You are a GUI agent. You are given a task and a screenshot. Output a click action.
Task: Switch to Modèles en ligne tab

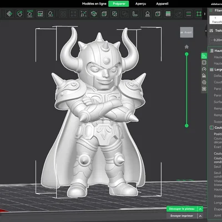[x=94, y=4]
